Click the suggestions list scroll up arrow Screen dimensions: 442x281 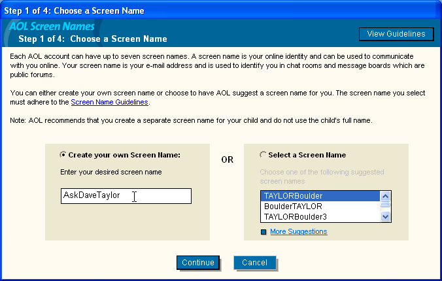(385, 196)
